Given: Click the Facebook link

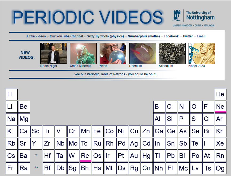Looking at the screenshot, I should point(171,36).
